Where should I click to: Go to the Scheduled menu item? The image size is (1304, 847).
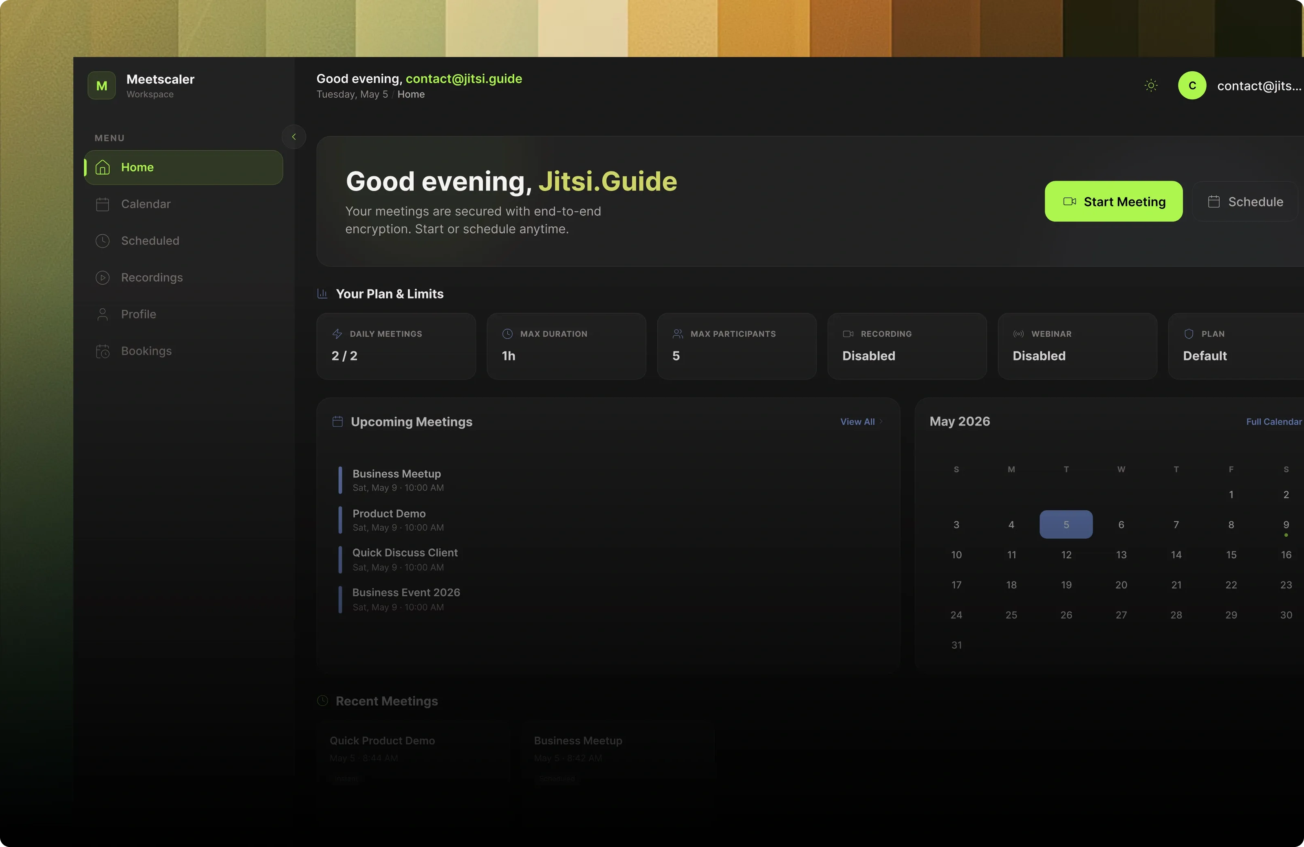click(183, 241)
